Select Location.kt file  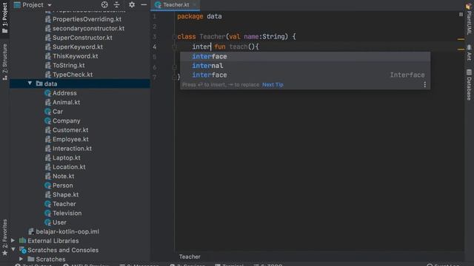click(69, 167)
